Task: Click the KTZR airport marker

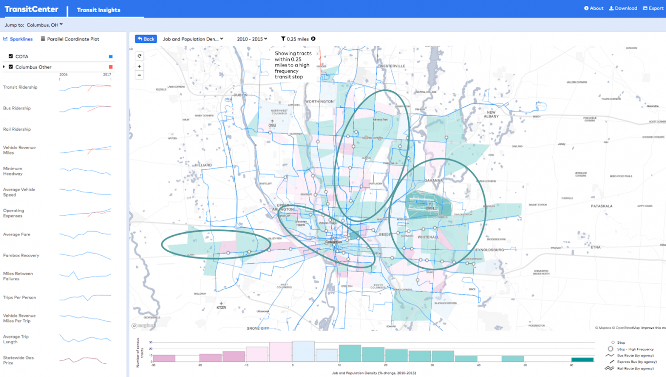Action: tap(222, 306)
